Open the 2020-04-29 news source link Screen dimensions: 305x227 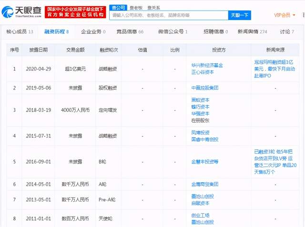coord(274,69)
